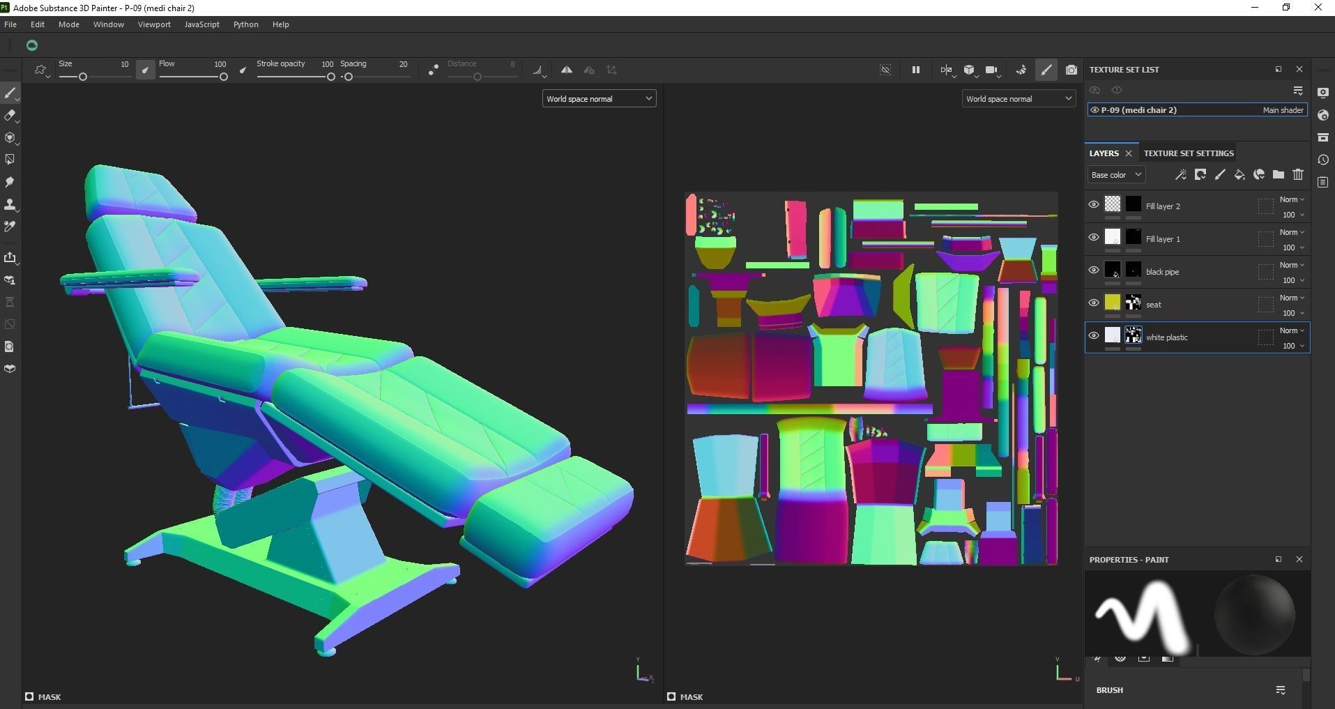This screenshot has width=1335, height=709.
Task: Click the lazy mouse icon
Action: [434, 70]
